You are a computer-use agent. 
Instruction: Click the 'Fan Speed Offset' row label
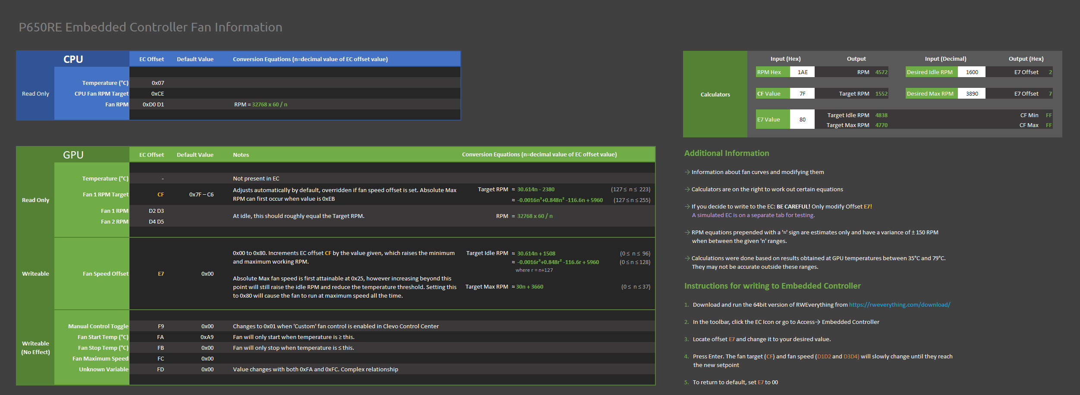106,274
